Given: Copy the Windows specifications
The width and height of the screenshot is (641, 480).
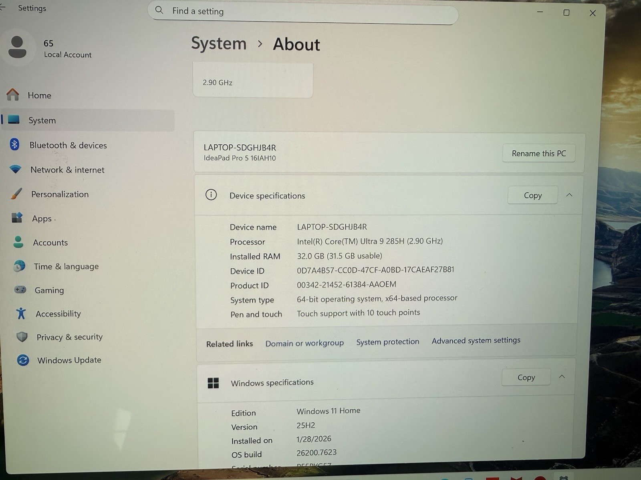Looking at the screenshot, I should pos(526,377).
